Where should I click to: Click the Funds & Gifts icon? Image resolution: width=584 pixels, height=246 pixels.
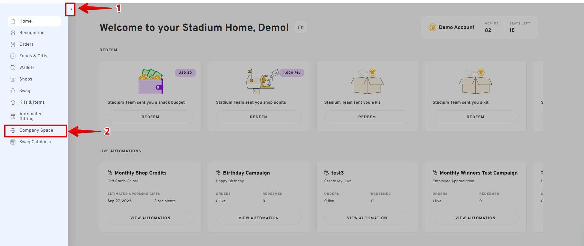pyautogui.click(x=13, y=56)
